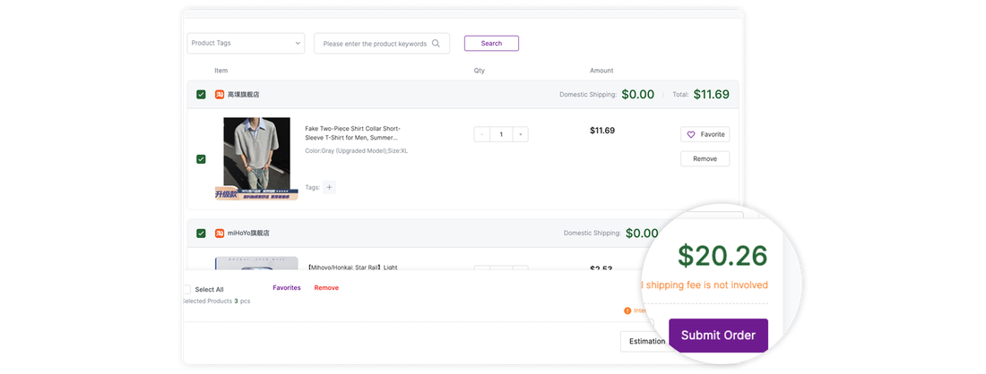Decrease shirt quantity with minus button

pos(481,134)
